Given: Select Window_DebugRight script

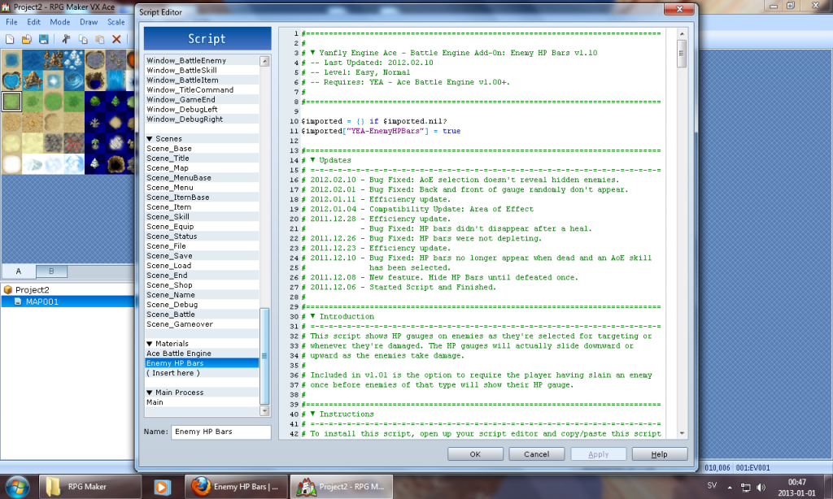Looking at the screenshot, I should click(x=202, y=119).
